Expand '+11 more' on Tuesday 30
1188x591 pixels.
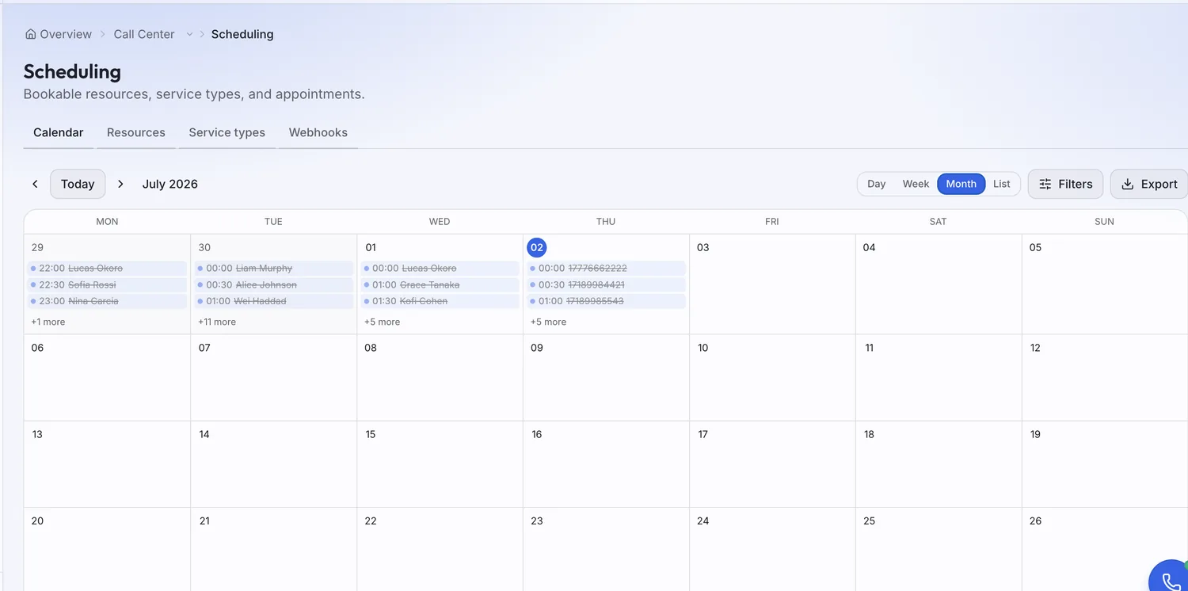pyautogui.click(x=217, y=322)
